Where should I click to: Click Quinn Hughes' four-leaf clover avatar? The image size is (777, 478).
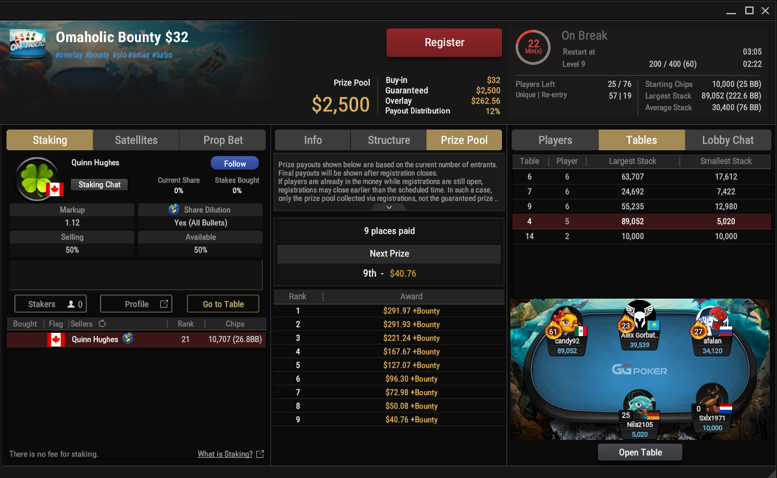point(36,179)
